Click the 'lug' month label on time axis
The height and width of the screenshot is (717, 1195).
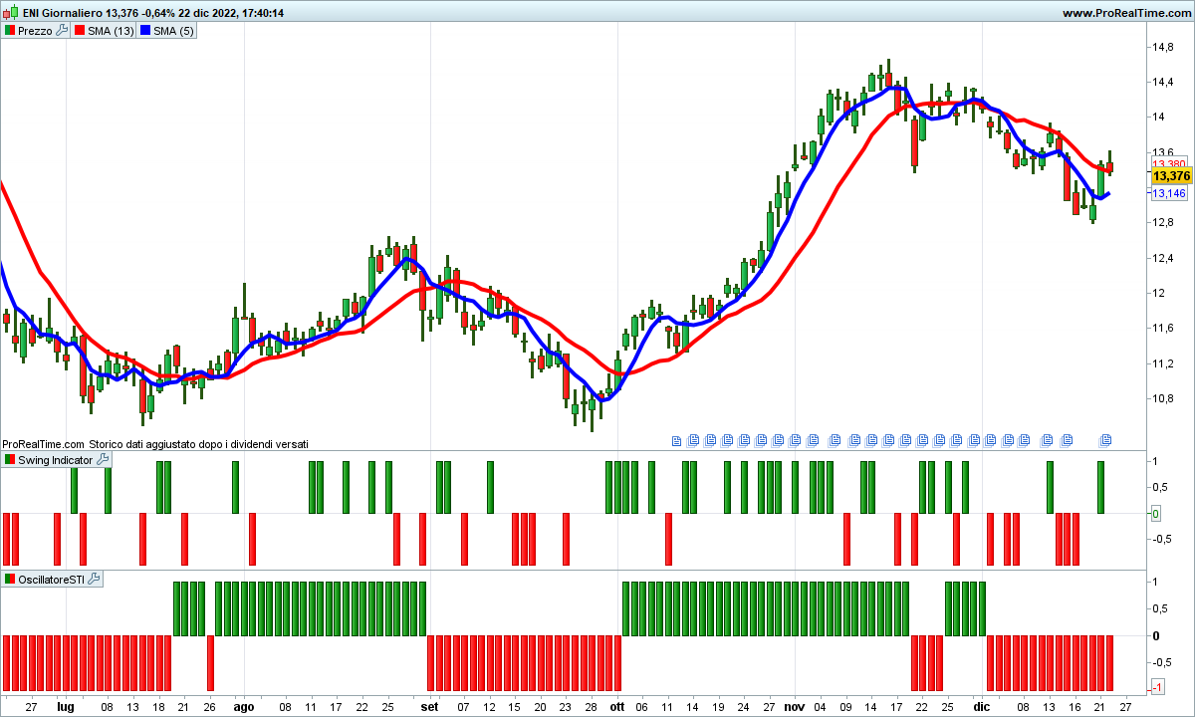pos(66,706)
